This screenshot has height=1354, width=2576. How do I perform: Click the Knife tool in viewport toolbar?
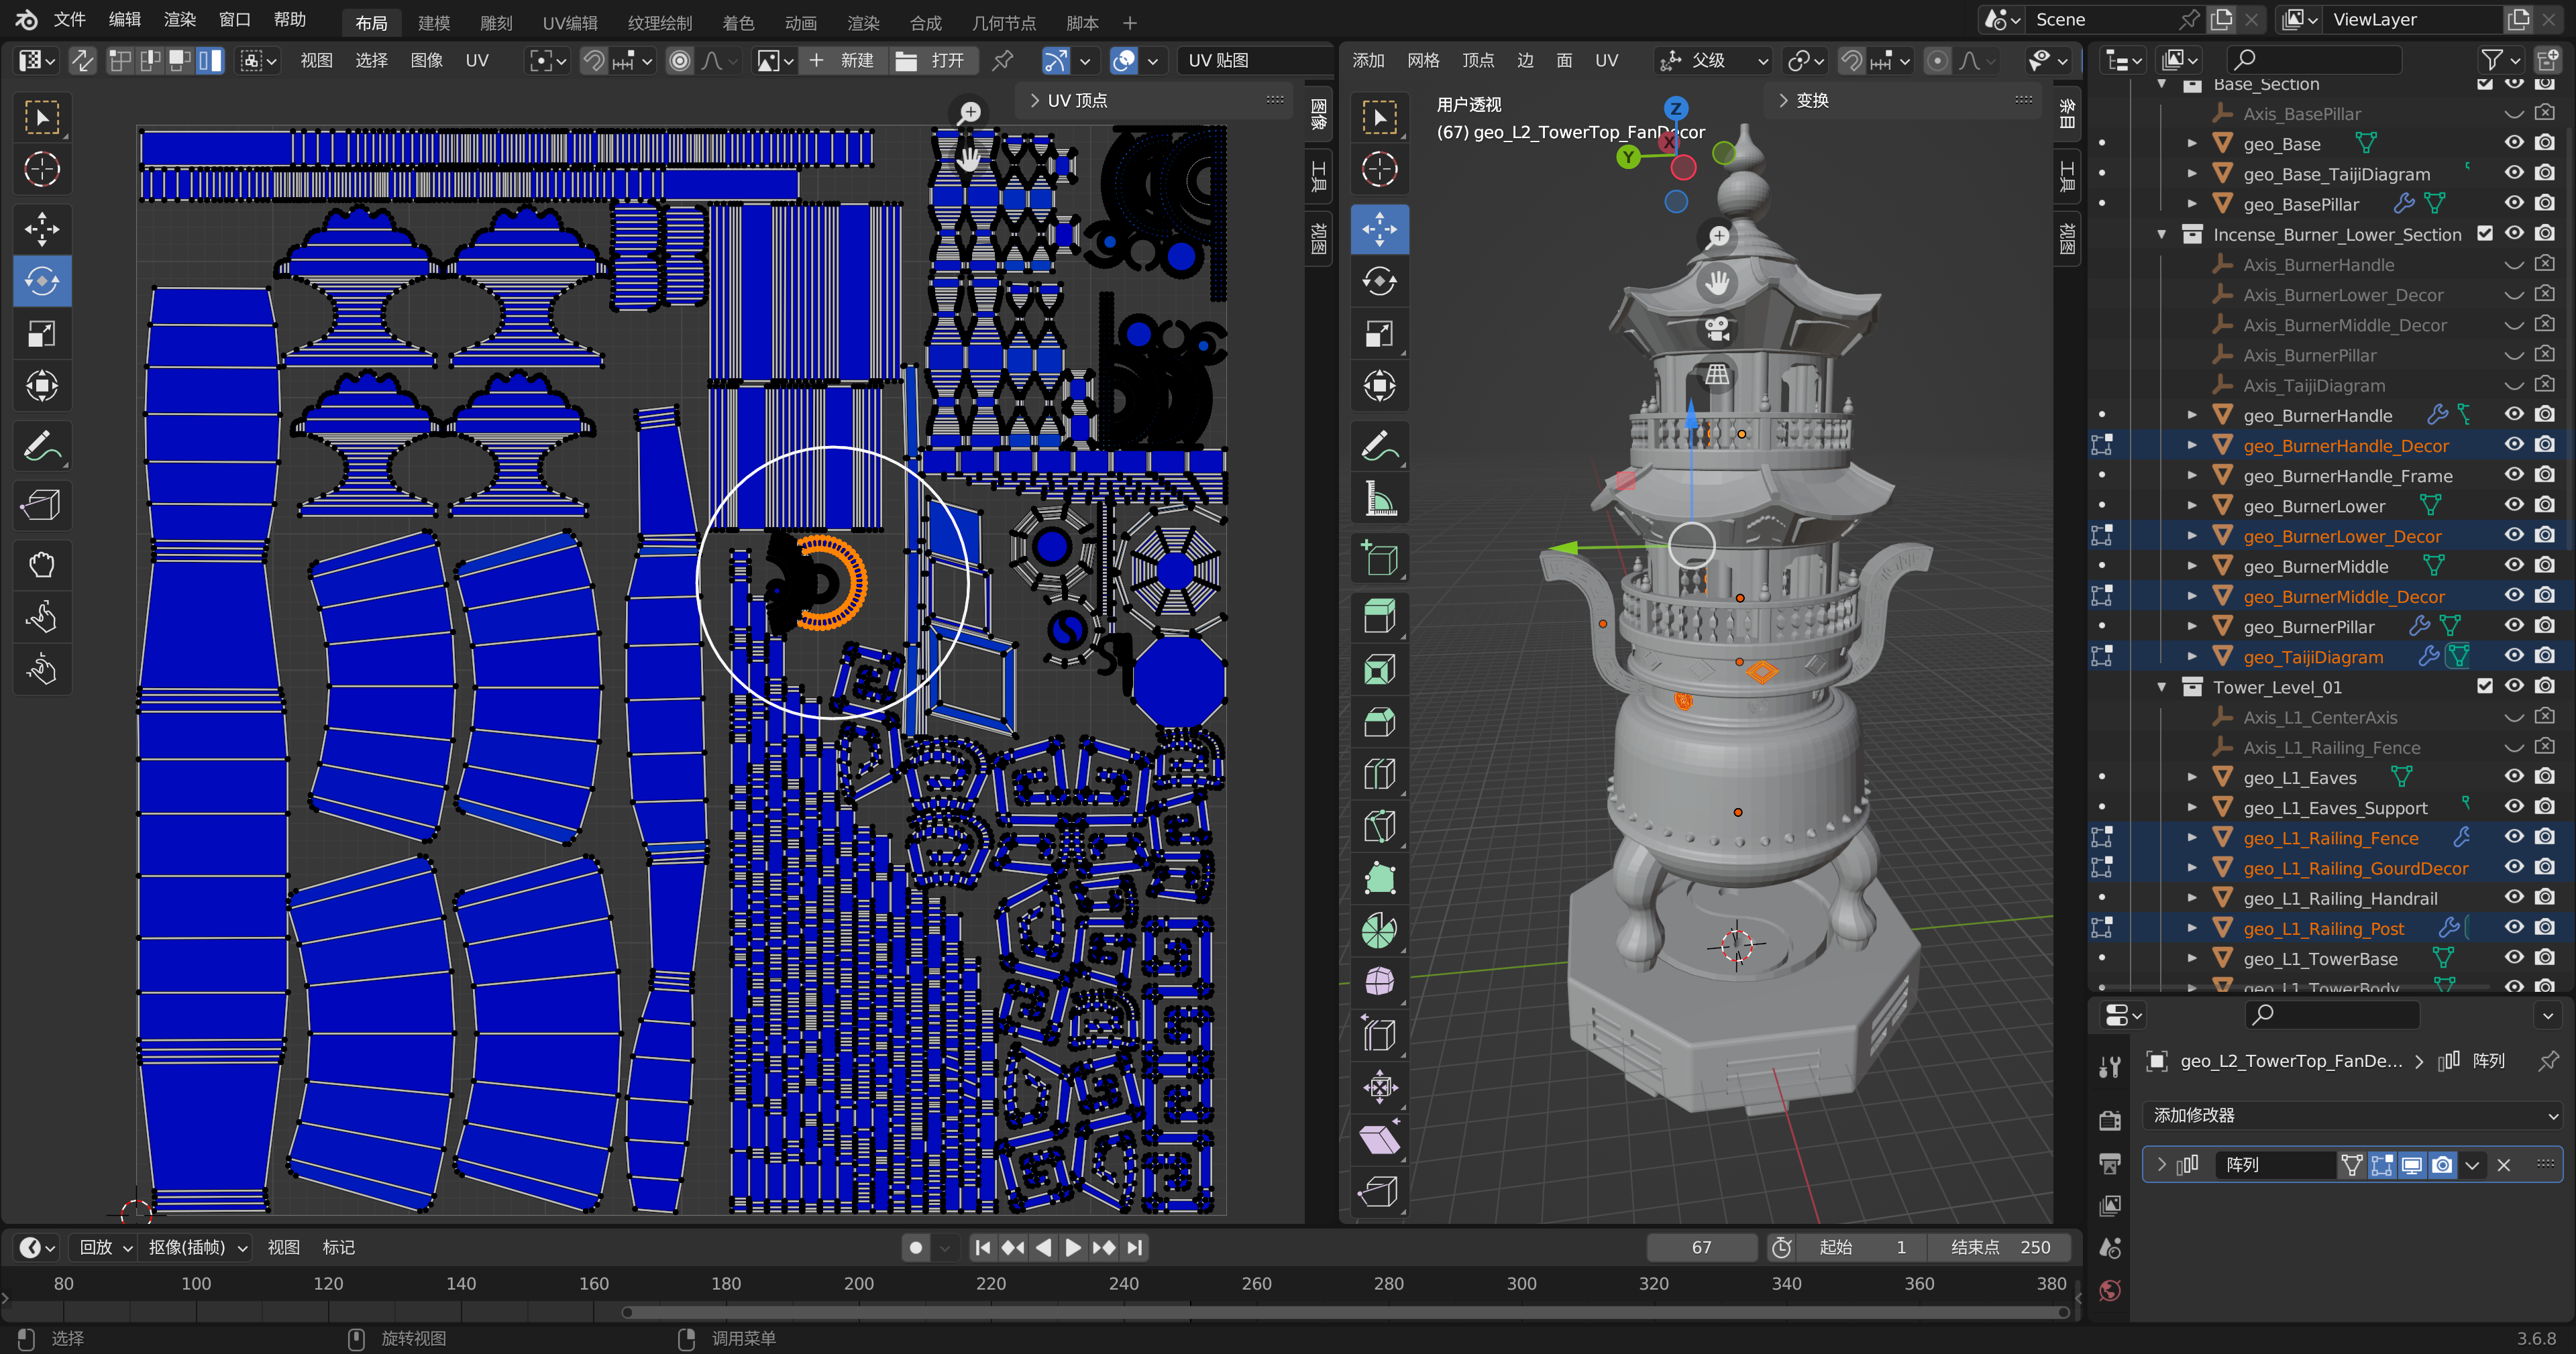tap(1379, 826)
